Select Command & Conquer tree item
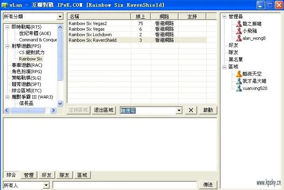The width and height of the screenshot is (284, 190). point(38,40)
